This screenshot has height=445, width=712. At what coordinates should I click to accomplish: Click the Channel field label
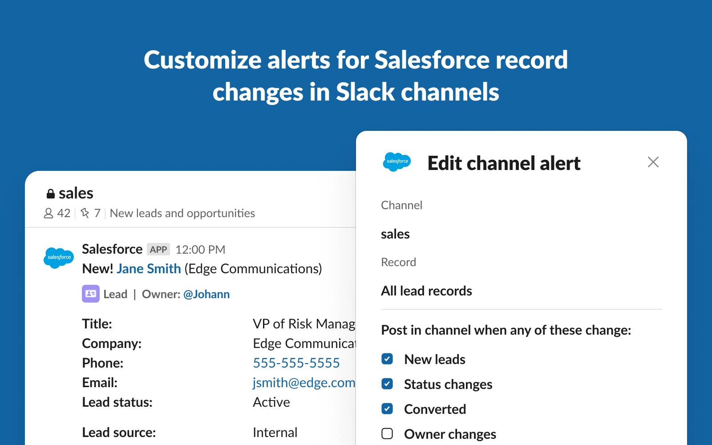coord(401,205)
